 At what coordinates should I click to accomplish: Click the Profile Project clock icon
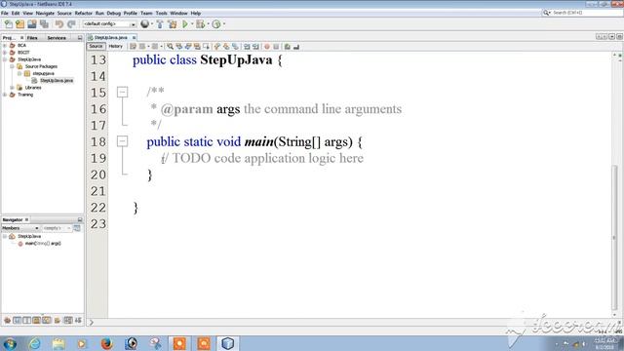click(x=216, y=24)
